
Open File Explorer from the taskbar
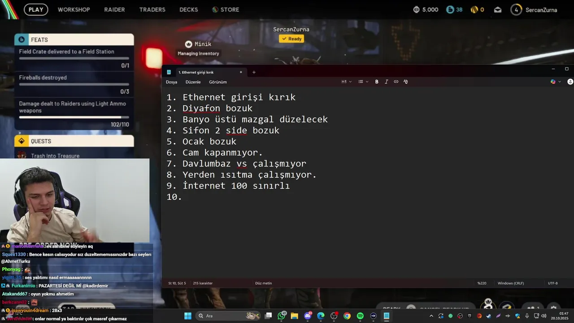coord(295,316)
